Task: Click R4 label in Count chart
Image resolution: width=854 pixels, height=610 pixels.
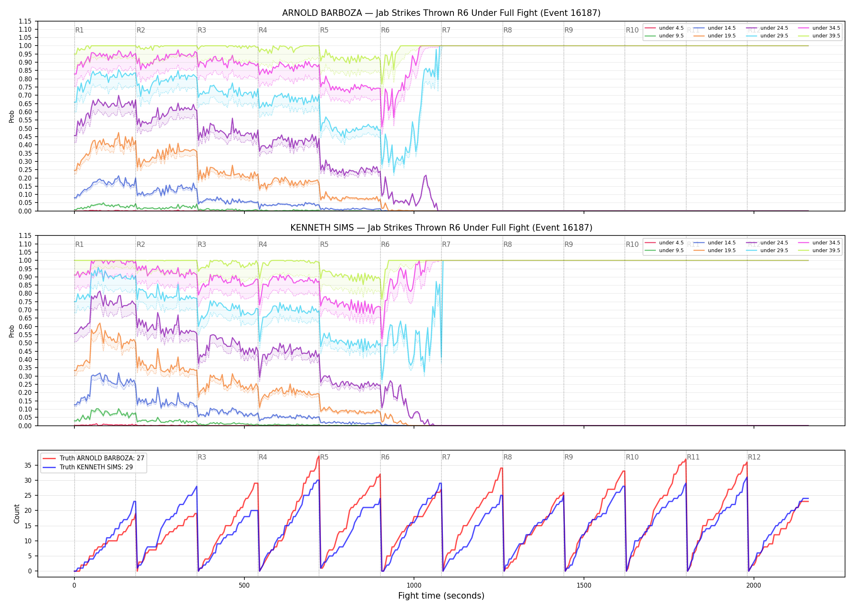Action: coord(263,457)
